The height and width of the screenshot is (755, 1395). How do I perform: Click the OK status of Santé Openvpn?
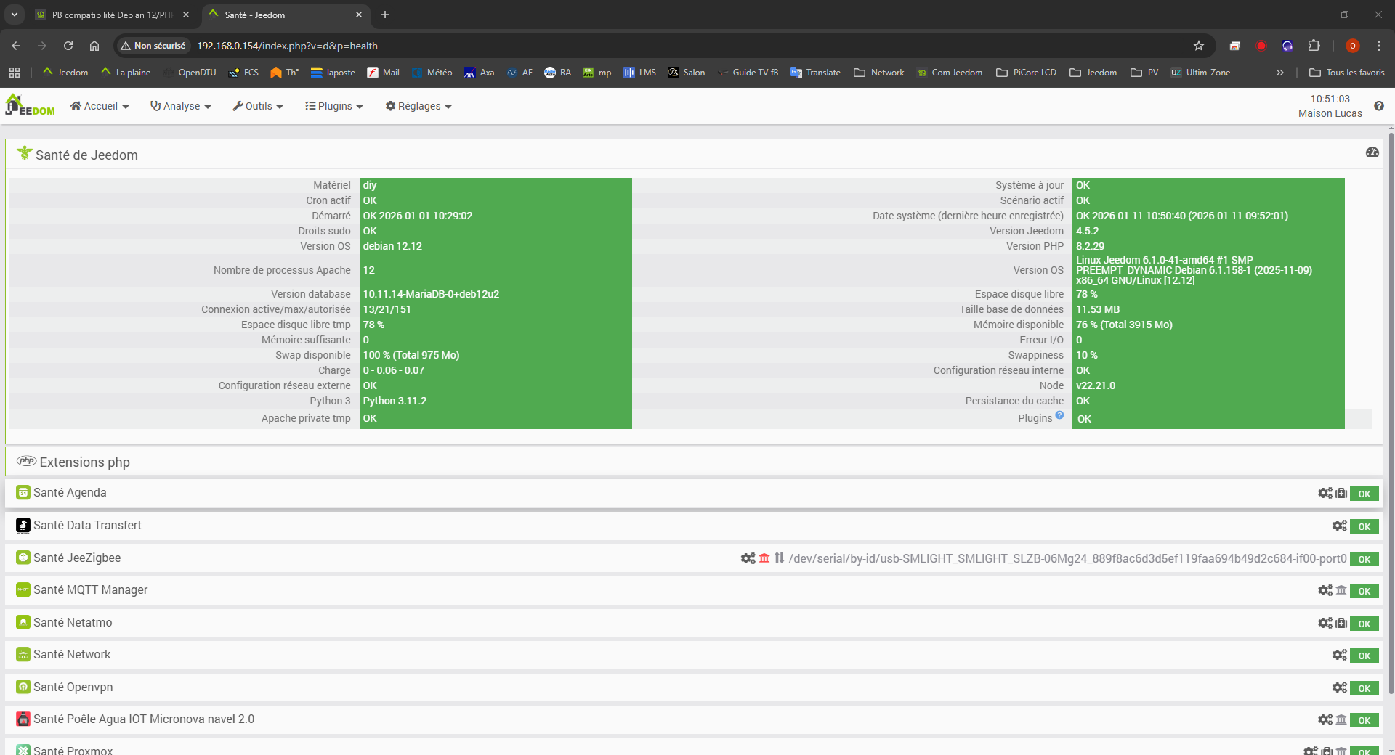pos(1364,688)
